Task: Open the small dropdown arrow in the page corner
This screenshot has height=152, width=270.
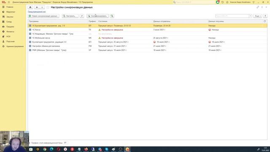Action: pos(266,7)
